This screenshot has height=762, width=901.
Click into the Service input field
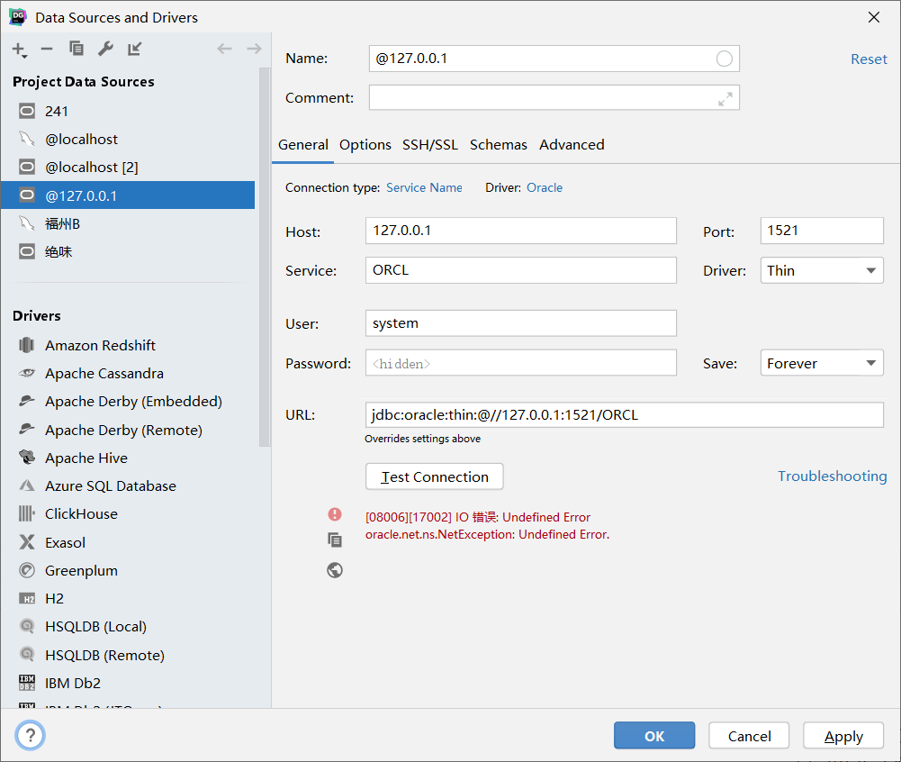[x=520, y=270]
